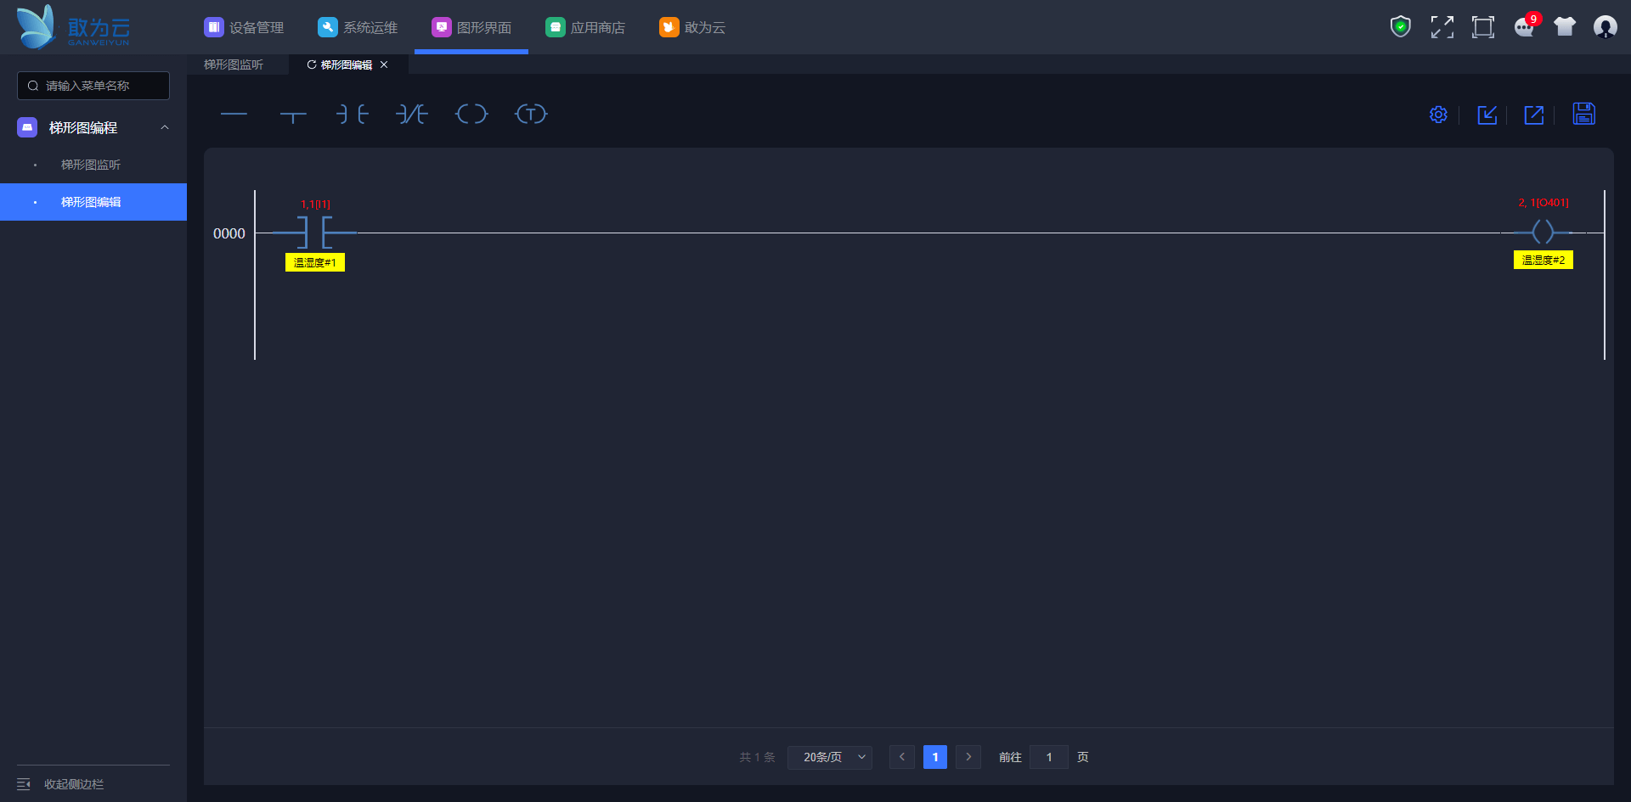Click the 温湿度#2 coil label
The image size is (1631, 802).
(x=1544, y=260)
